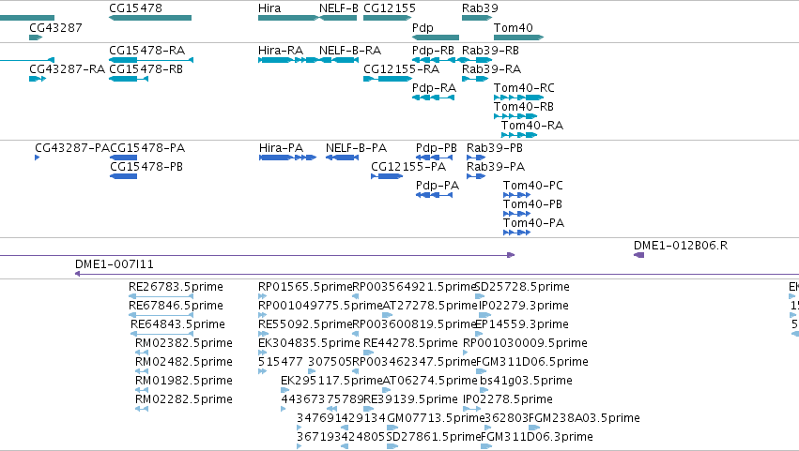Open the CG12155 gene label
Image resolution: width=799 pixels, height=451 pixels.
(390, 8)
